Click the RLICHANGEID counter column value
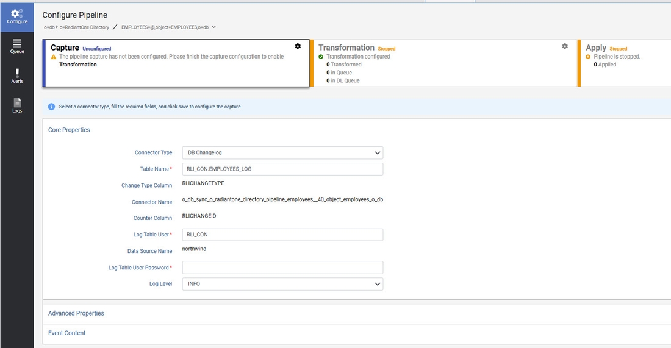 pos(199,216)
